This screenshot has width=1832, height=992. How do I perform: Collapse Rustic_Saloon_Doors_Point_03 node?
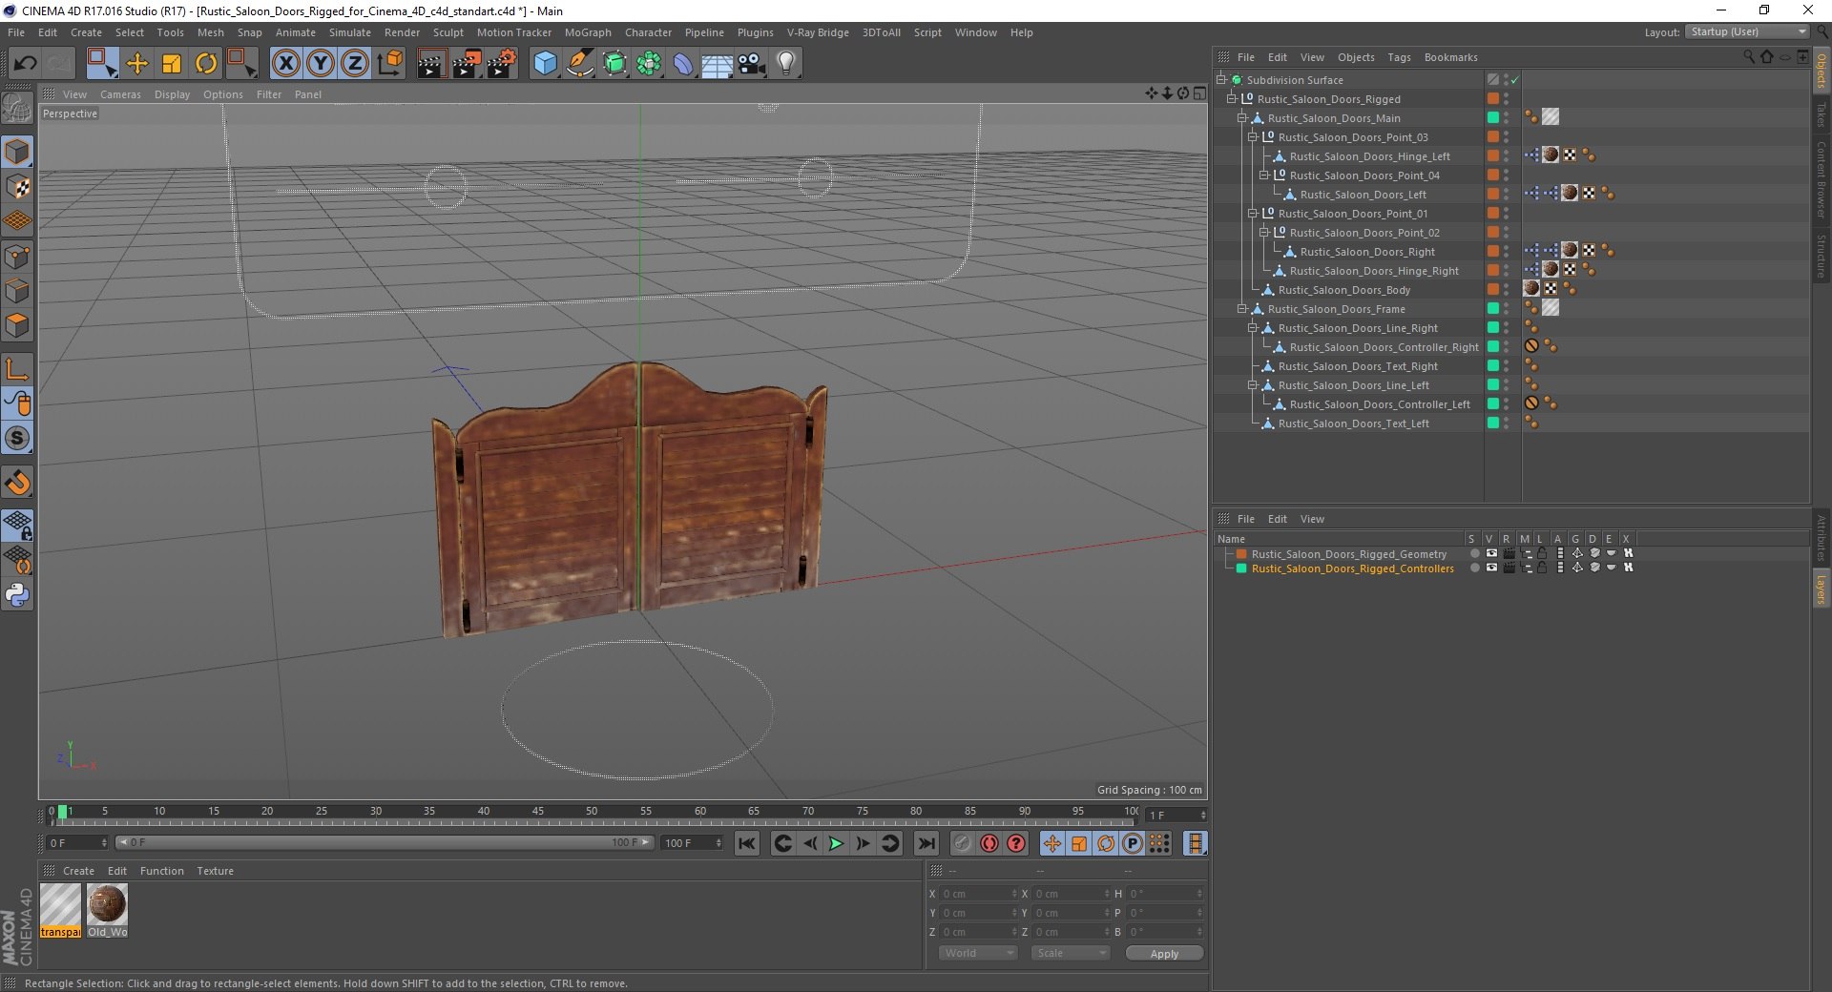pos(1252,137)
